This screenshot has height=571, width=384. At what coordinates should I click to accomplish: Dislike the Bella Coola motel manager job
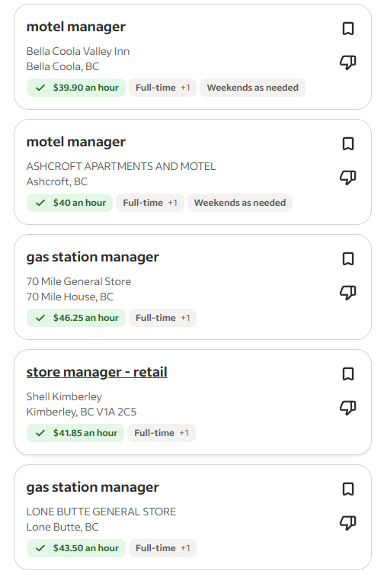(x=348, y=63)
